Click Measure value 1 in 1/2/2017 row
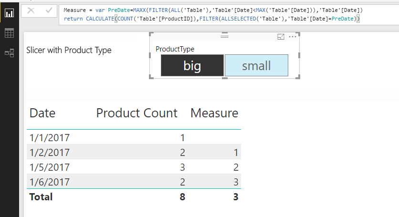 click(x=236, y=153)
